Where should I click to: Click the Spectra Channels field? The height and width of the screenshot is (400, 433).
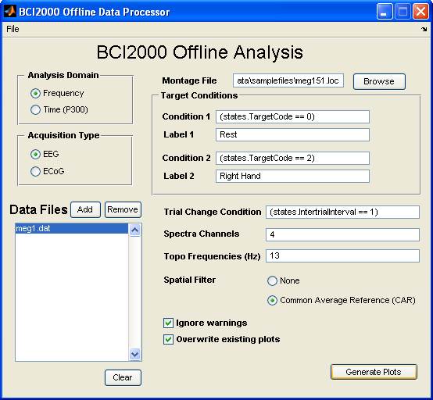[x=342, y=234]
